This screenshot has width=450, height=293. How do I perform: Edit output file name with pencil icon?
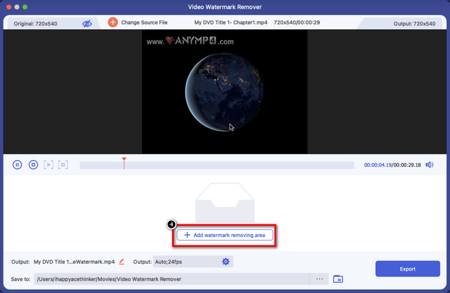[121, 262]
